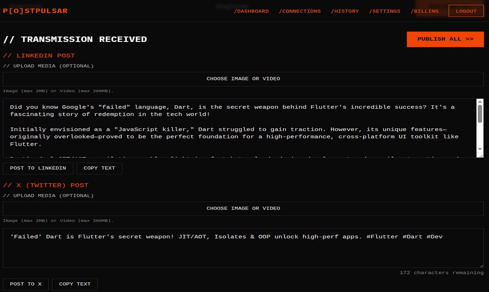Viewport: 489px width, 292px height.
Task: Click the media size hint below X upload
Action: click(x=58, y=221)
